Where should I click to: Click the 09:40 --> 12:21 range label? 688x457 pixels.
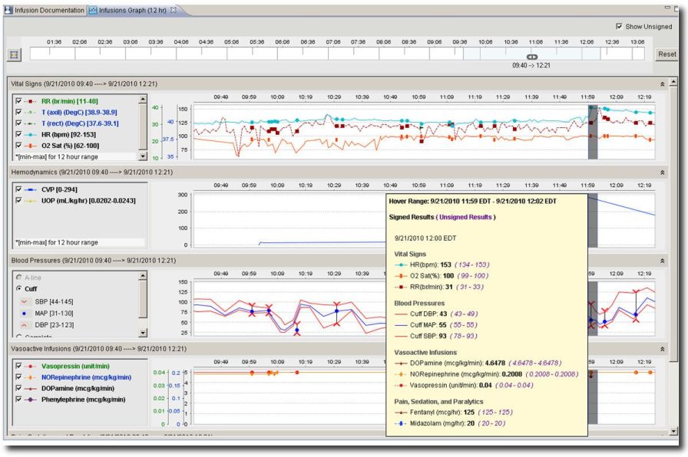point(531,65)
